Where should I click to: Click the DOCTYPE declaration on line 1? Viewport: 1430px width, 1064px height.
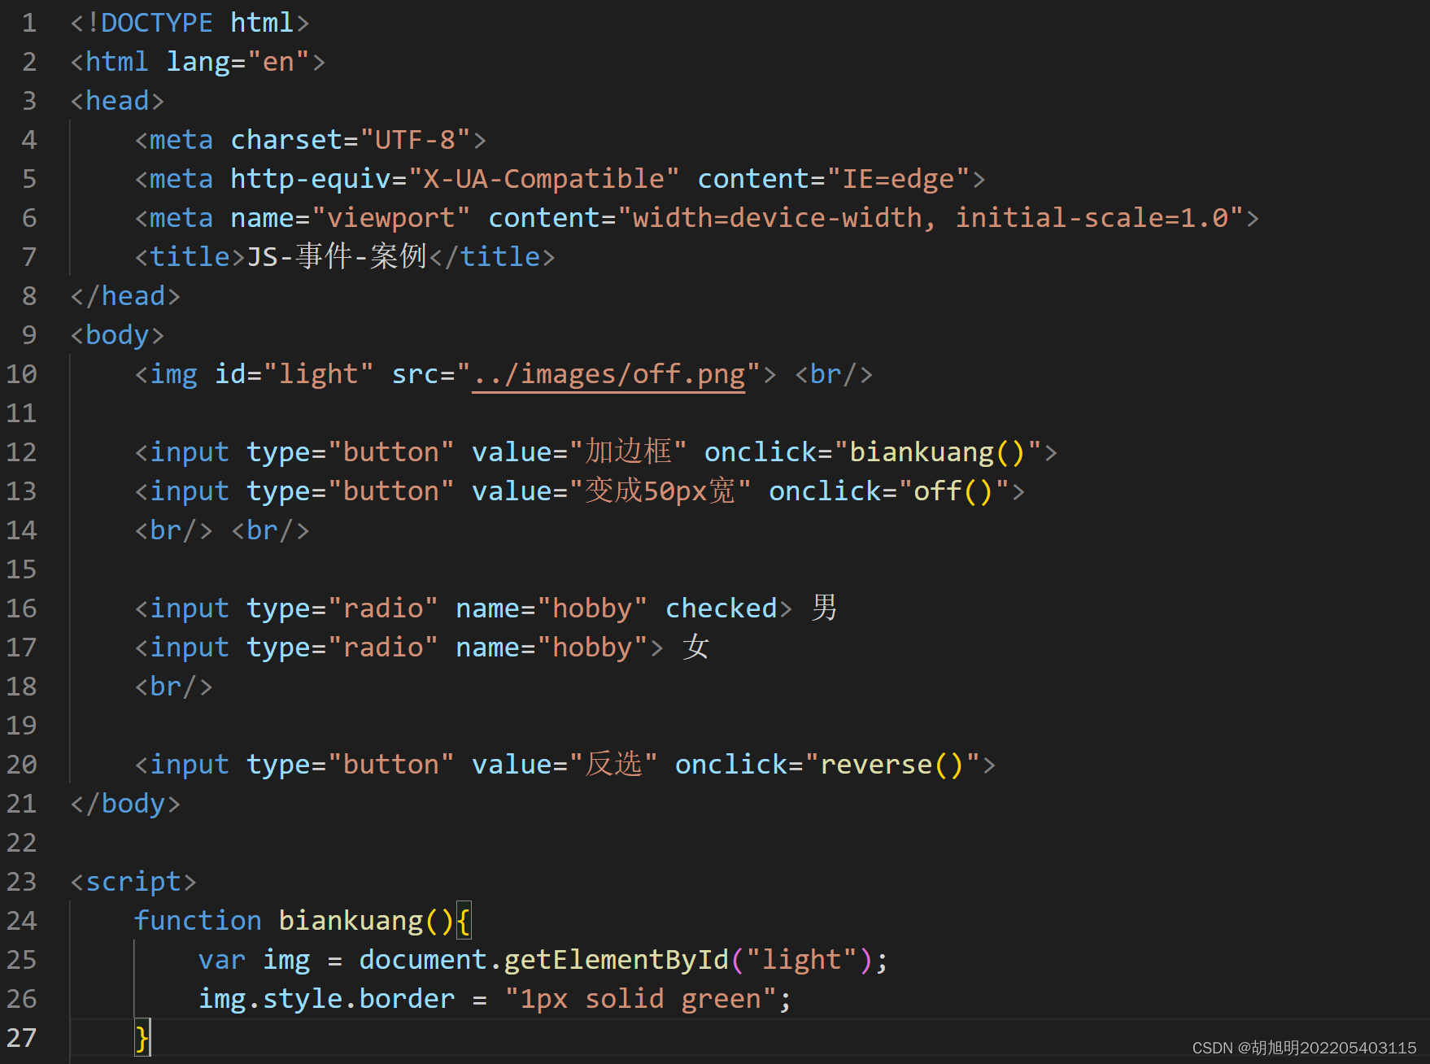point(189,22)
